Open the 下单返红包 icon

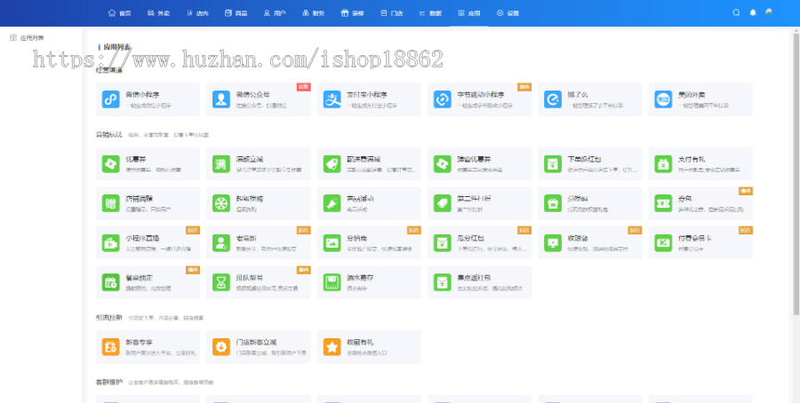point(553,163)
